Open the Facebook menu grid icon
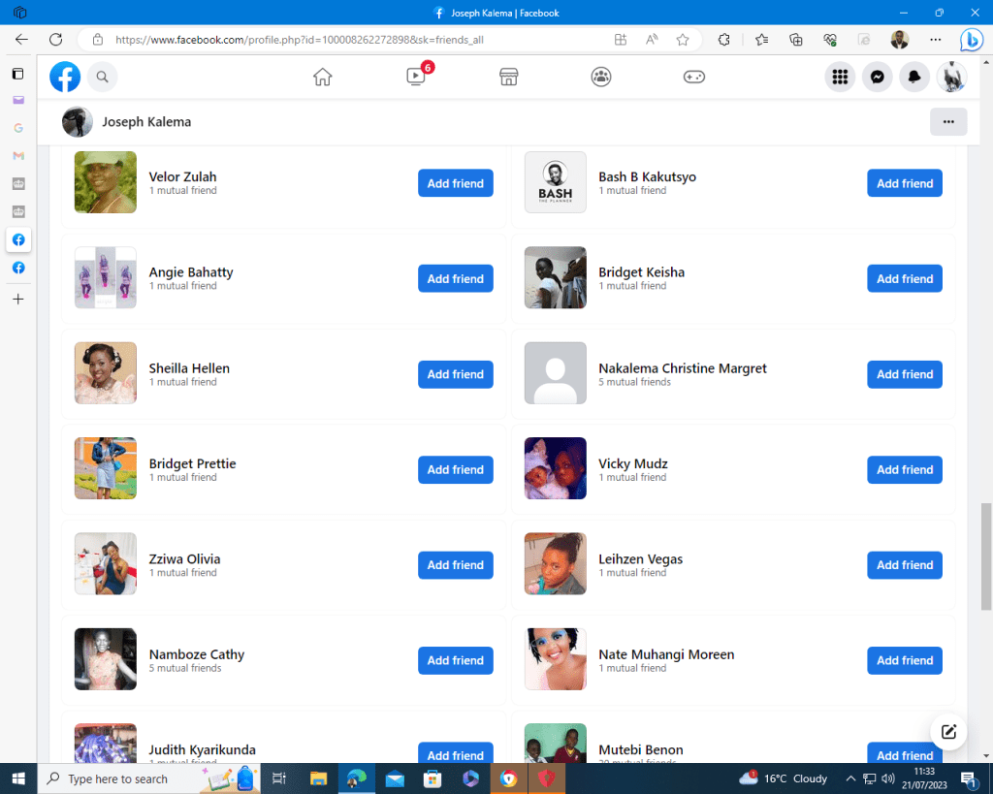Image resolution: width=993 pixels, height=794 pixels. pos(840,78)
